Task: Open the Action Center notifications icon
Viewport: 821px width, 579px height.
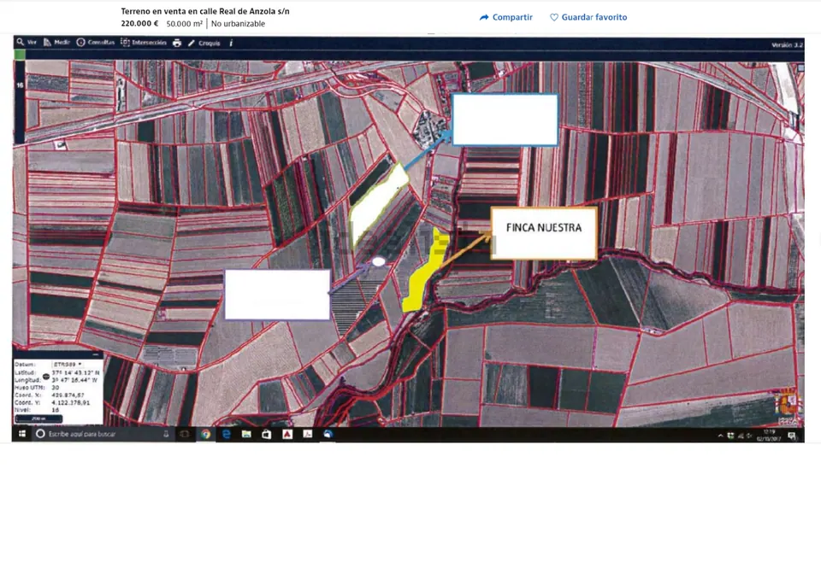Action: click(x=792, y=436)
